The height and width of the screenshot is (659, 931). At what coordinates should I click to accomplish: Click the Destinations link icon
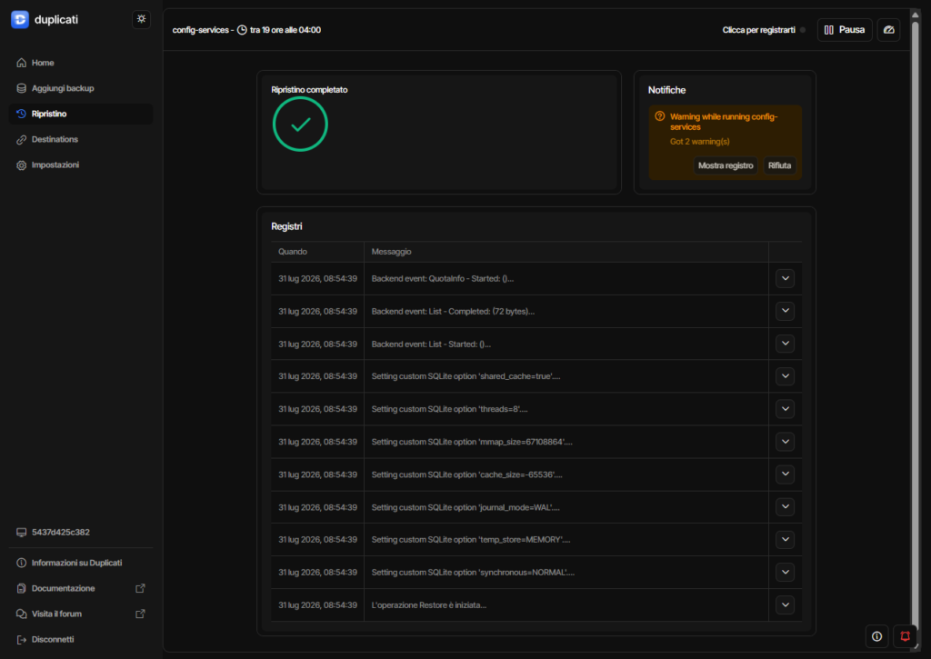click(x=22, y=139)
